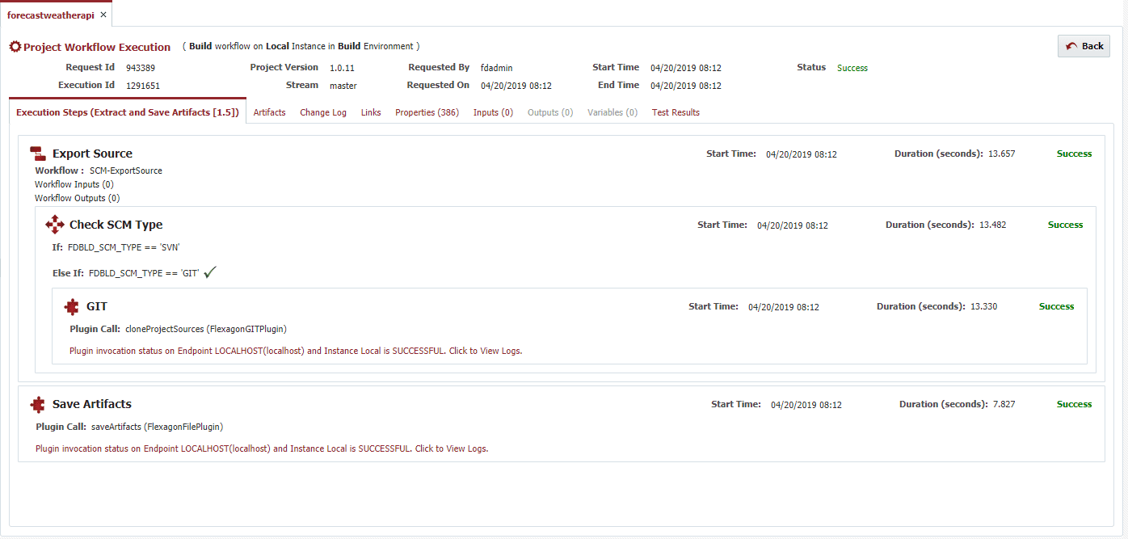Switch to the Change Log tab
The image size is (1128, 539).
click(x=323, y=112)
